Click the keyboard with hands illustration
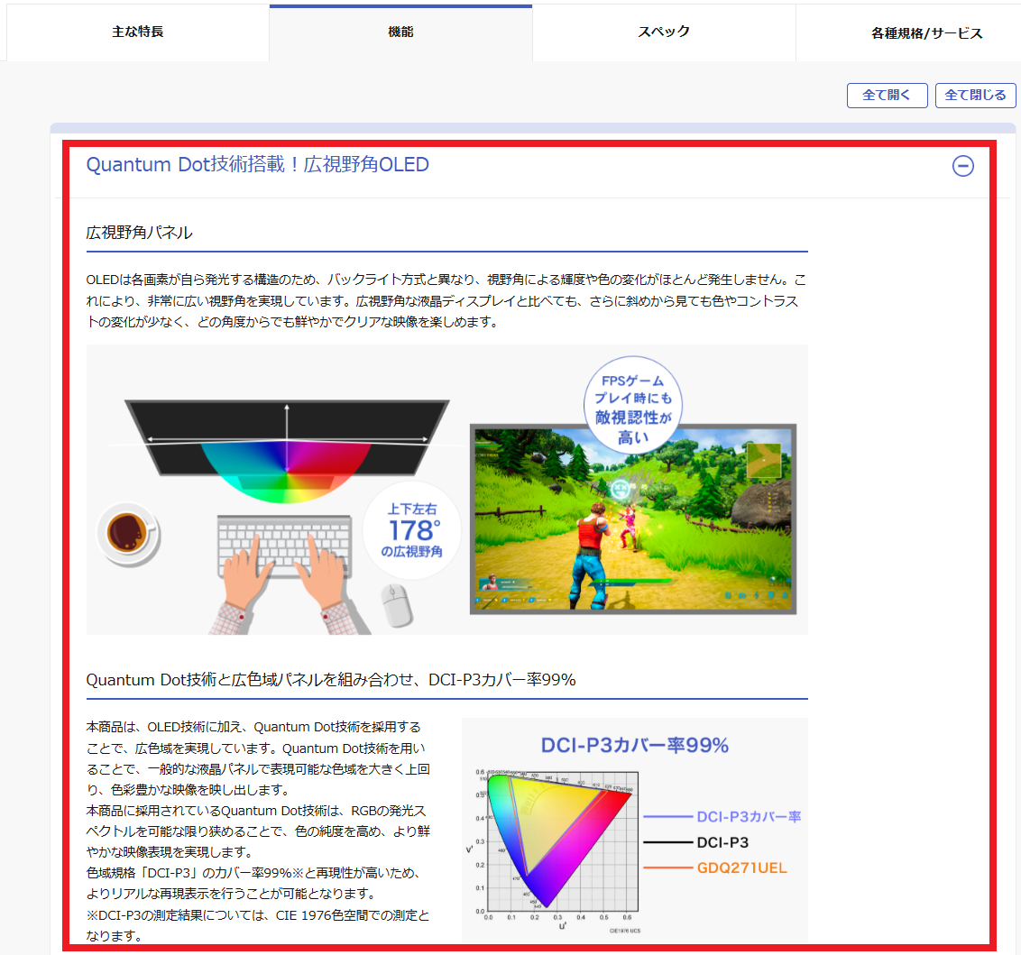The image size is (1021, 955). 283,568
